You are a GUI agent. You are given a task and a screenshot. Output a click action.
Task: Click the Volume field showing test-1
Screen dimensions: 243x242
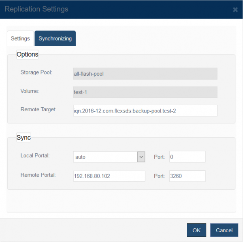pyautogui.click(x=145, y=92)
